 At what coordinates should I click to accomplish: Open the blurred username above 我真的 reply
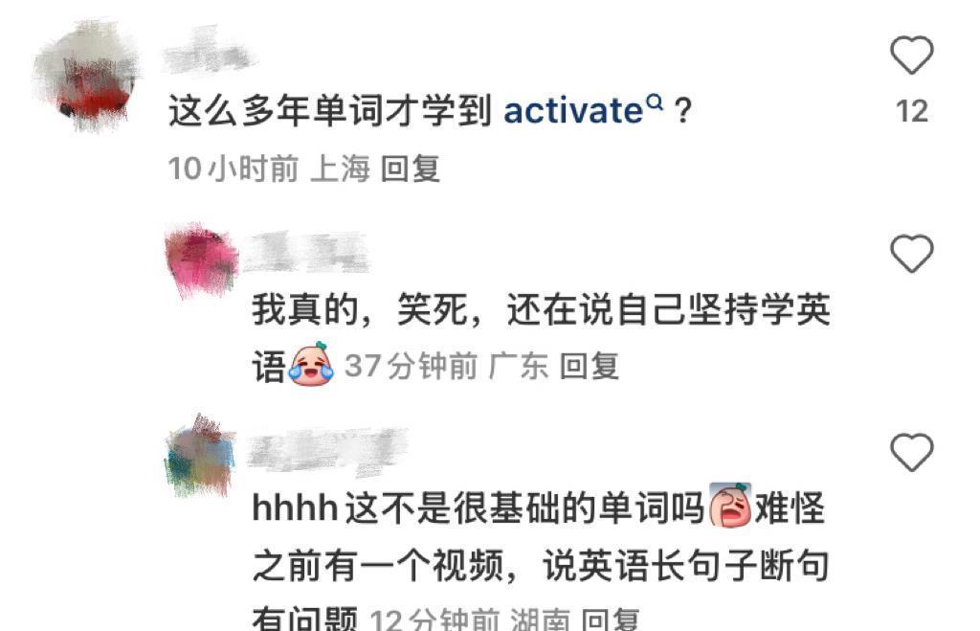click(x=306, y=252)
